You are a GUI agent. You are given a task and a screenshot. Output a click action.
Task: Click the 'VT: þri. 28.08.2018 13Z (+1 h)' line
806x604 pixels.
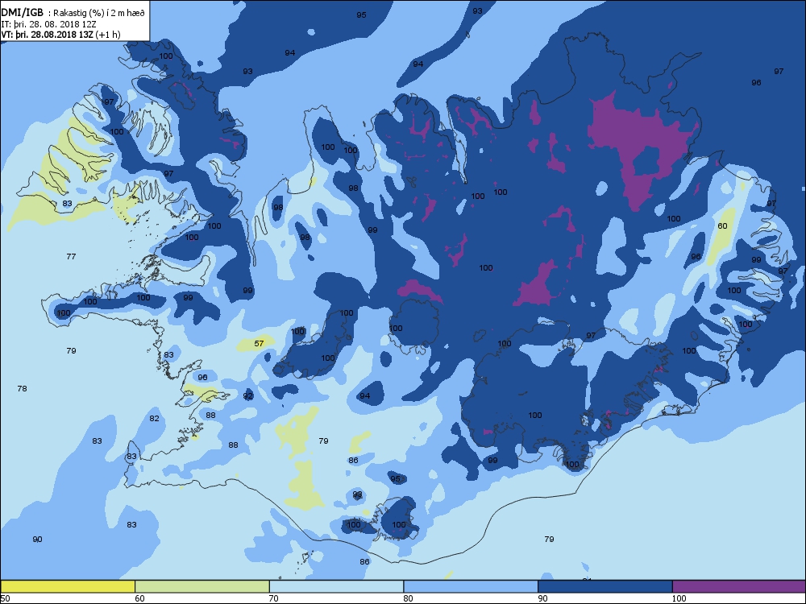[60, 35]
